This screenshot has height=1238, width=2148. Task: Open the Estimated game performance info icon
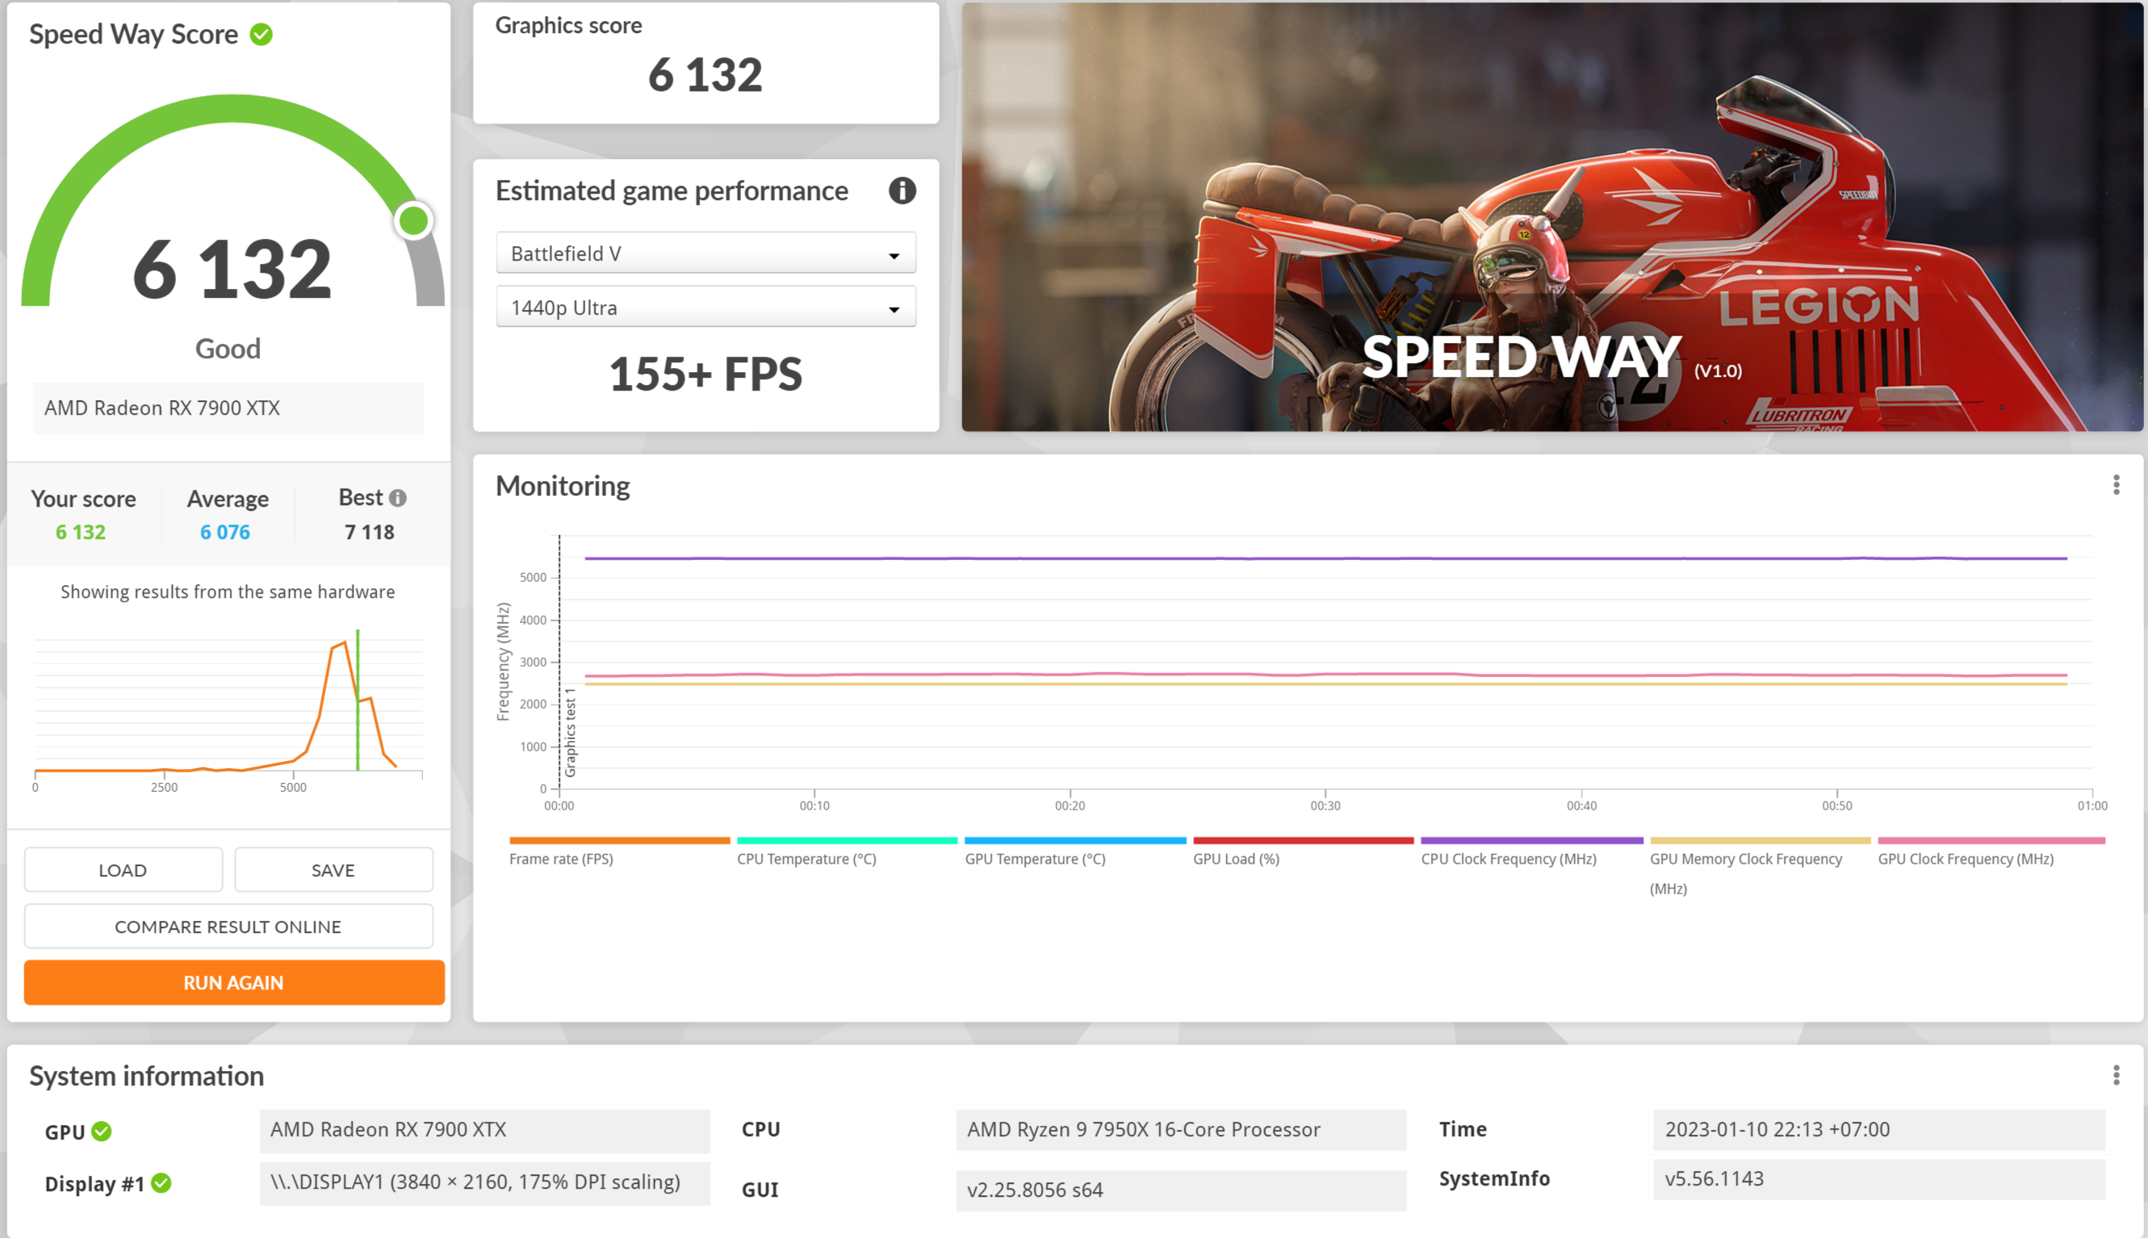click(x=902, y=190)
